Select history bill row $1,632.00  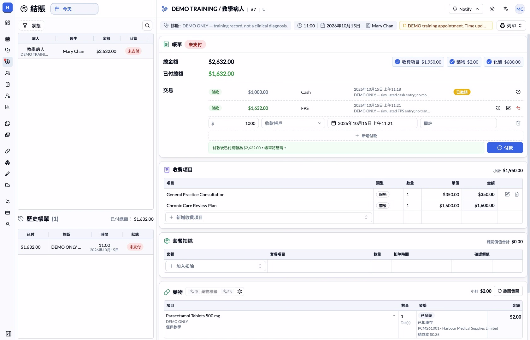(85, 247)
